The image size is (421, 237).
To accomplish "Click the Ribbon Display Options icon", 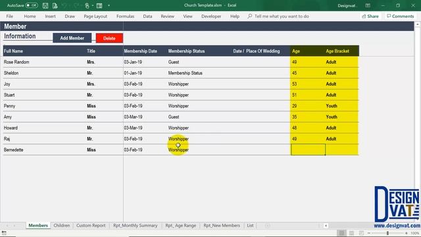I will coord(368,5).
